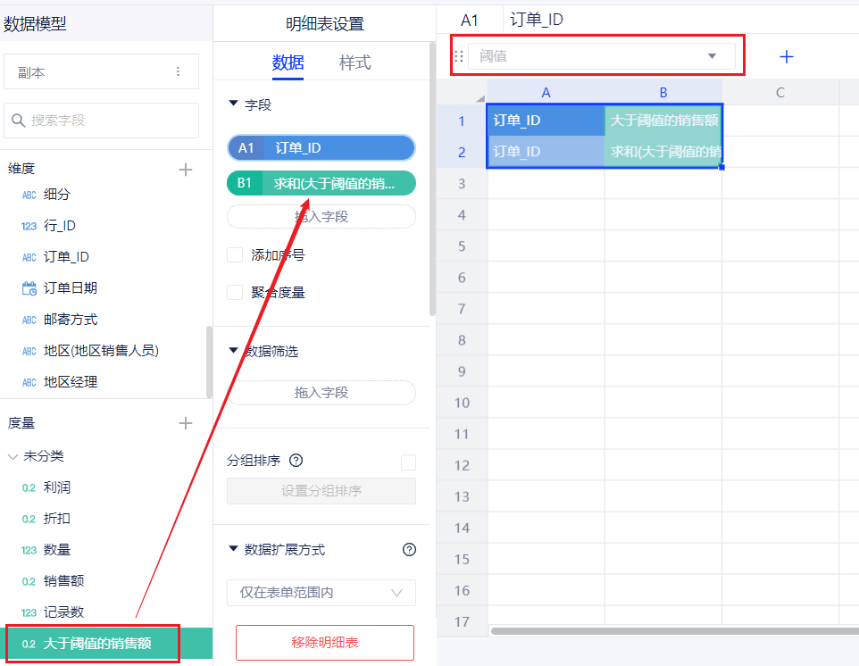Click the plus icon next to 度量

pos(186,423)
